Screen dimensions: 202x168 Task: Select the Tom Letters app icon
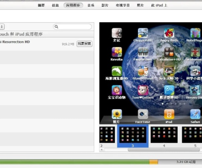[x=143, y=90]
